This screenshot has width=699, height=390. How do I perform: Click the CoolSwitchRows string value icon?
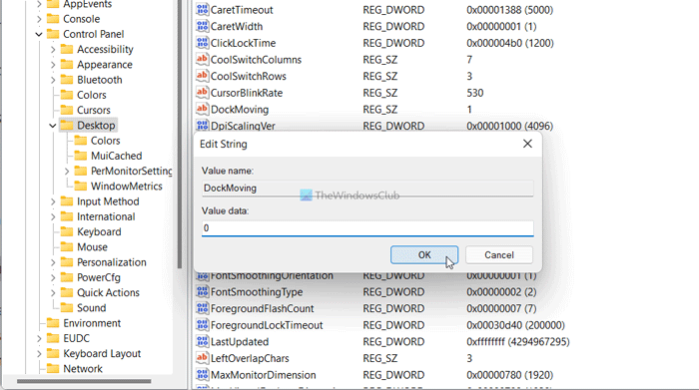coord(202,76)
